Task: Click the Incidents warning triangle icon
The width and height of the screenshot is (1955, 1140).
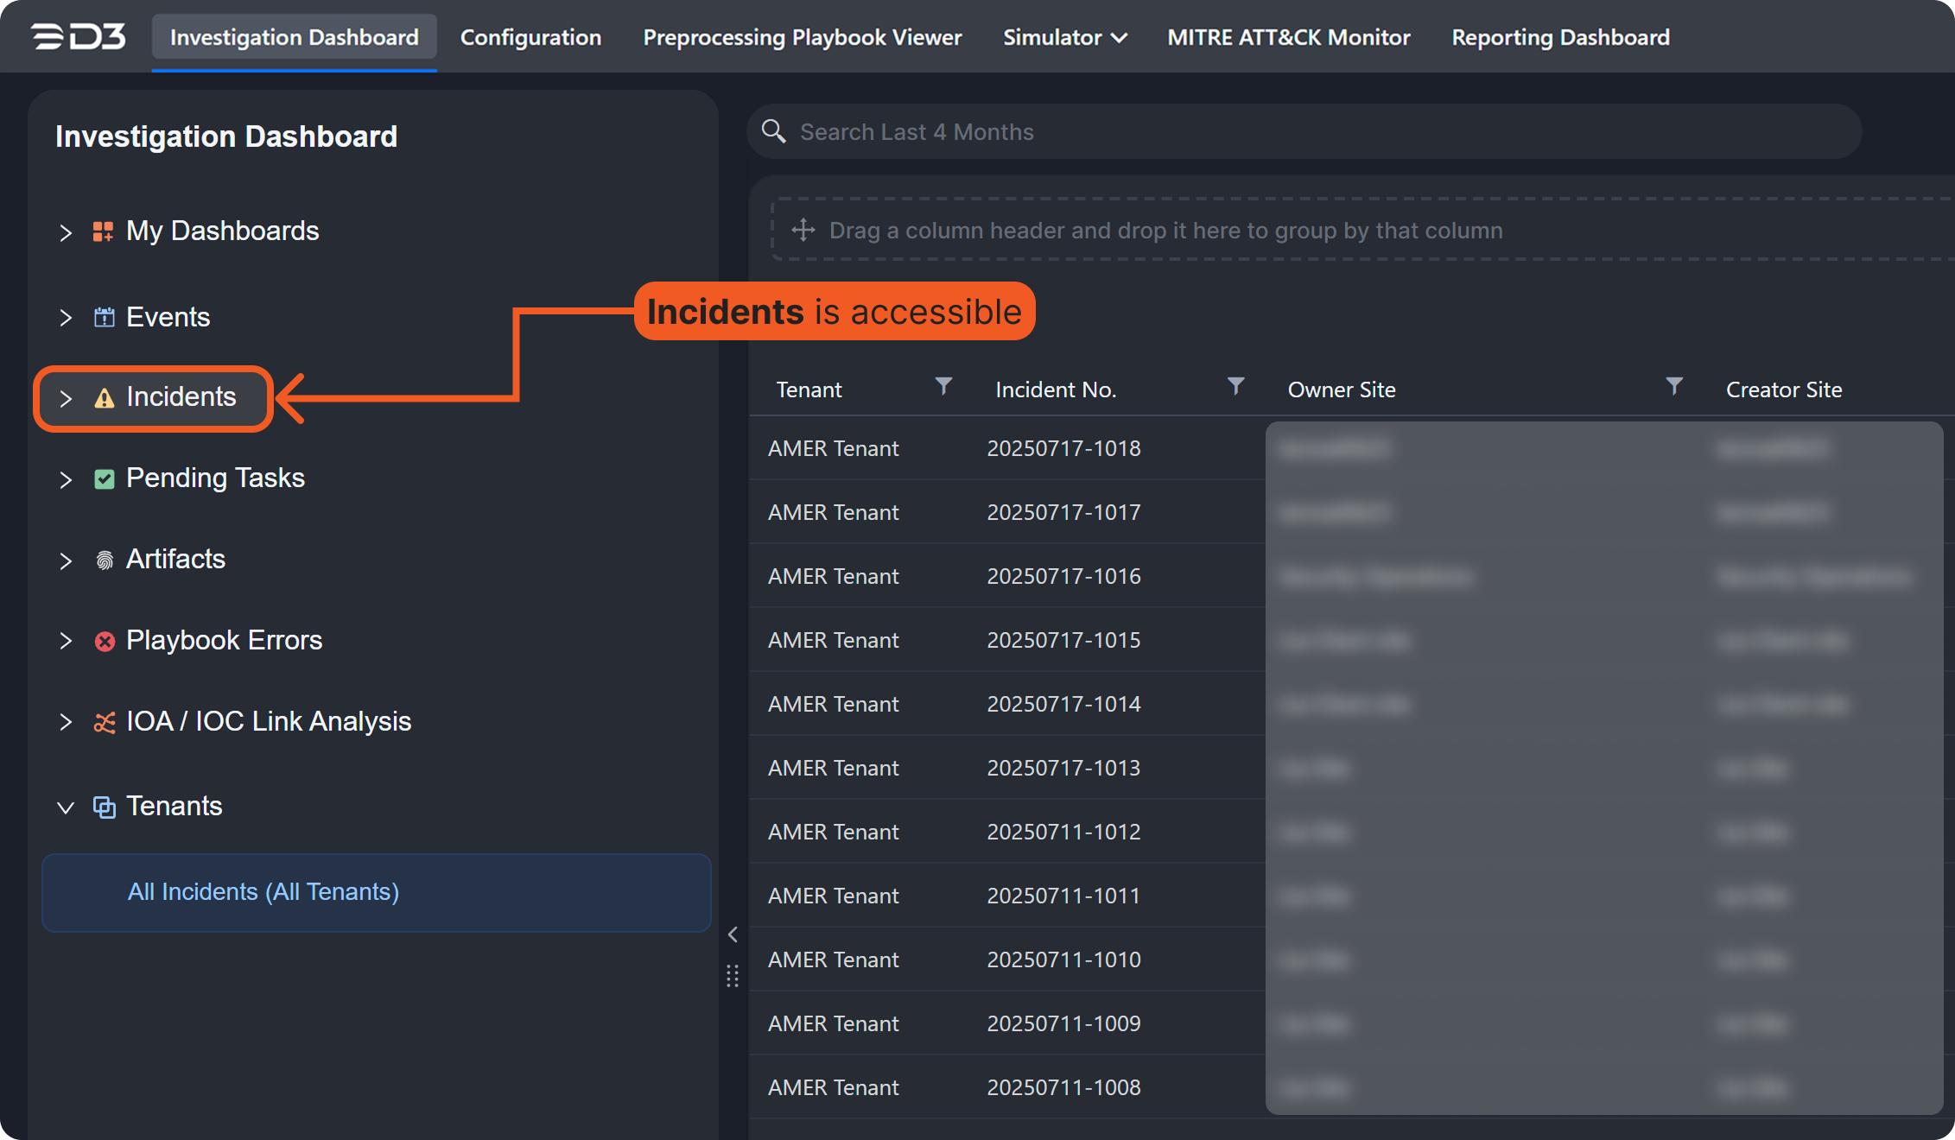Action: point(104,398)
